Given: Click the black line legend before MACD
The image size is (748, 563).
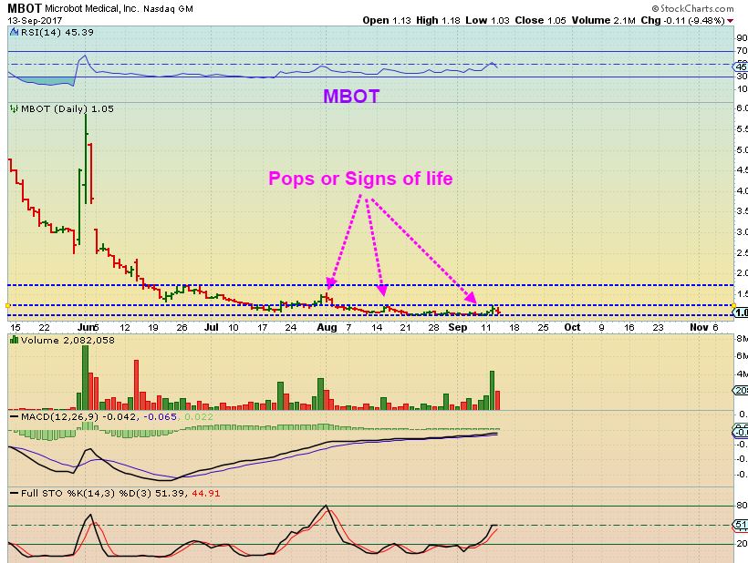Looking at the screenshot, I should (x=15, y=416).
